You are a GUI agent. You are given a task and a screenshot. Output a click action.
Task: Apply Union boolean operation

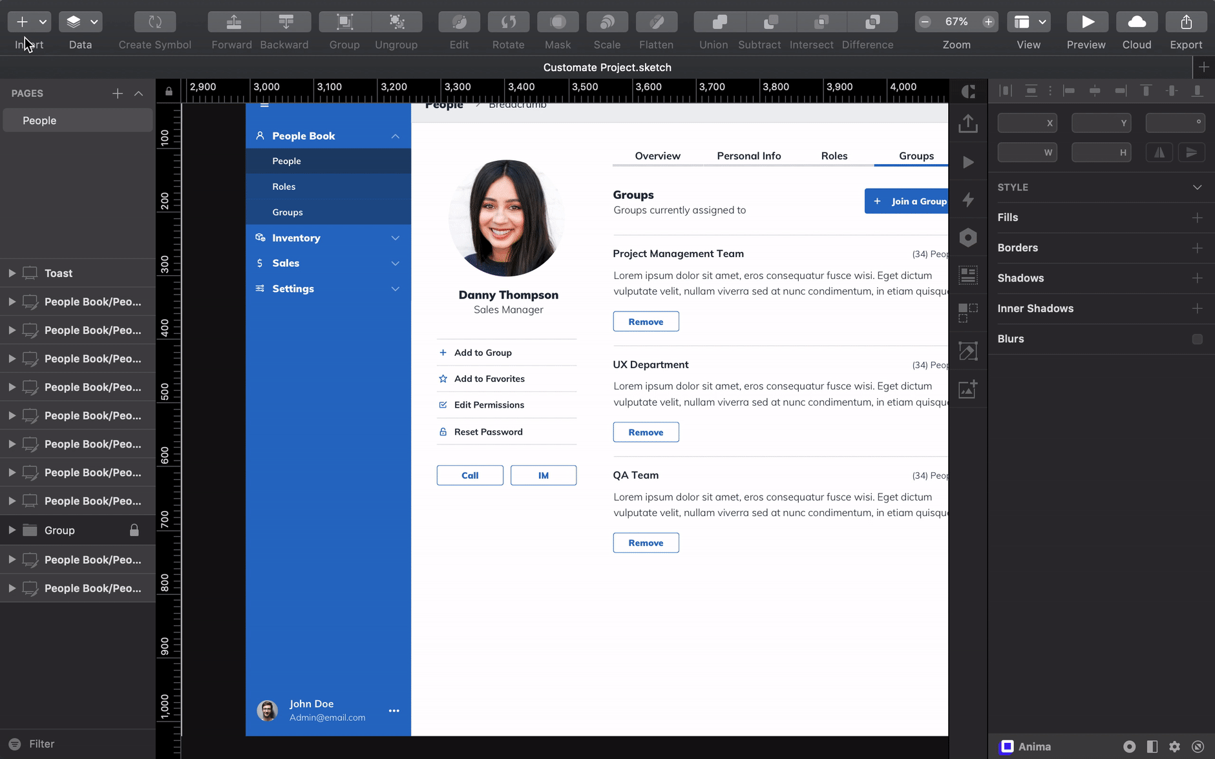click(x=719, y=22)
